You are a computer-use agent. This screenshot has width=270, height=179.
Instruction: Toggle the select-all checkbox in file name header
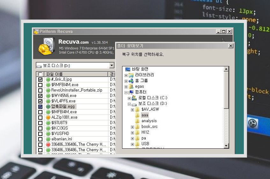(x=40, y=74)
